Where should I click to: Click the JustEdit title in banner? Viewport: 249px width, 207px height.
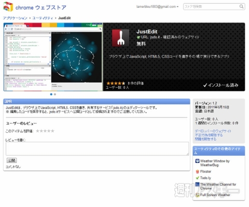pos(147,32)
